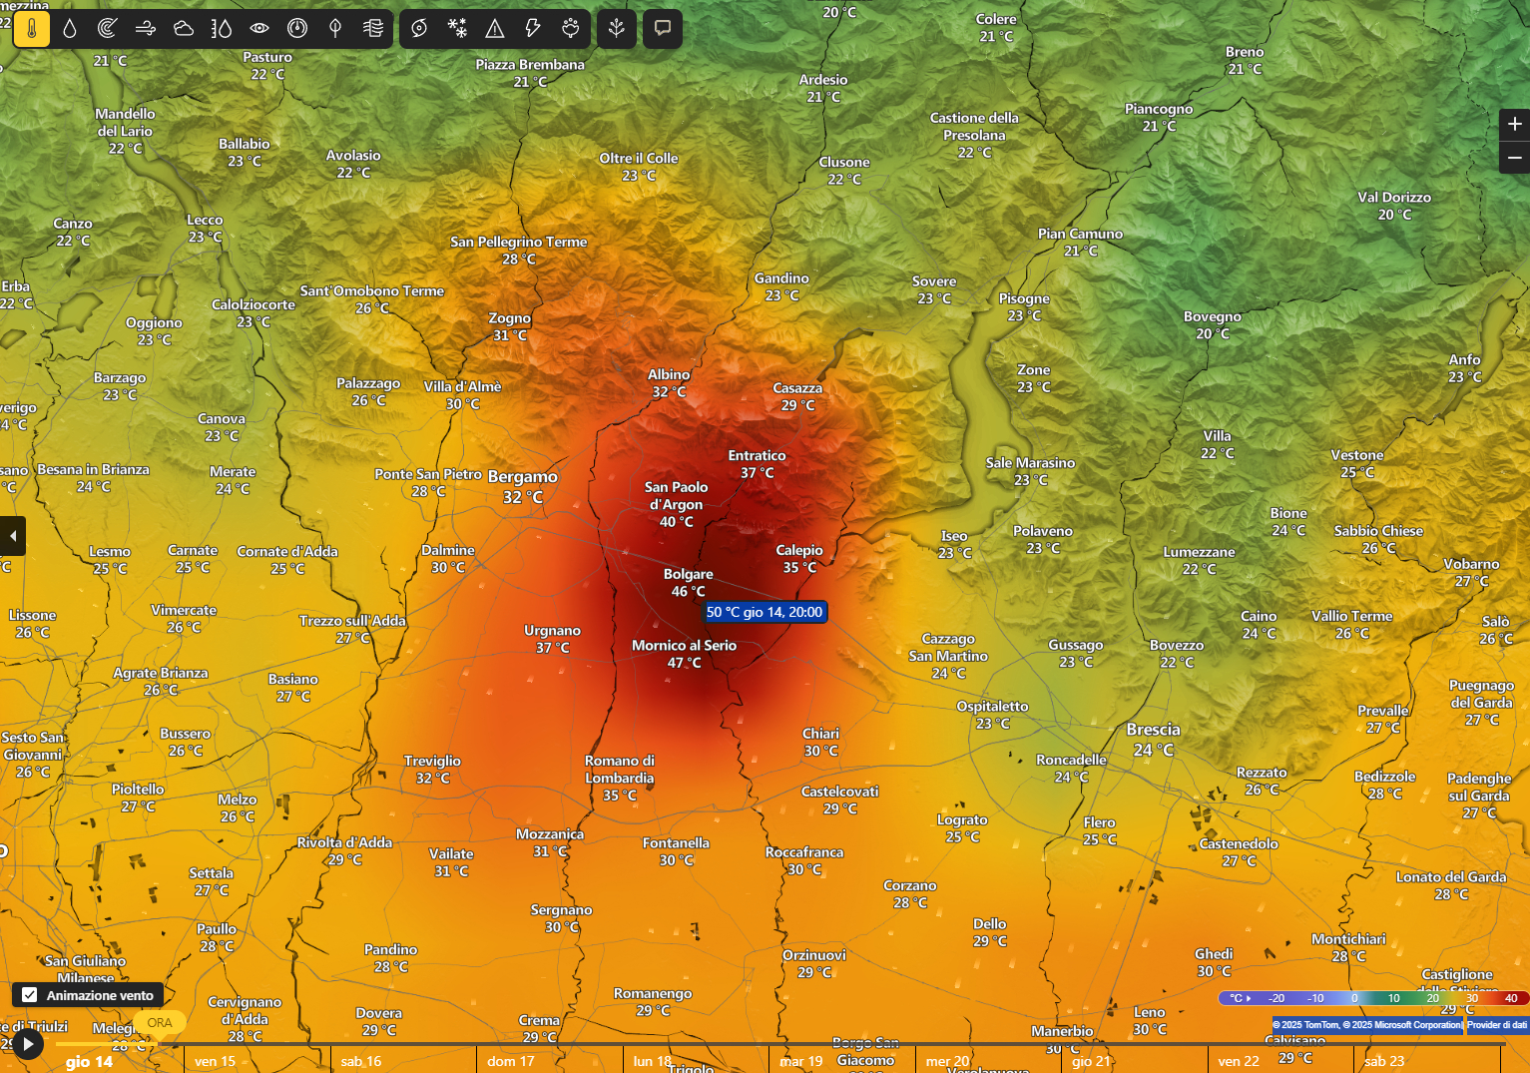Jump to current time with ORA
Image resolution: width=1530 pixels, height=1073 pixels.
(x=160, y=1023)
